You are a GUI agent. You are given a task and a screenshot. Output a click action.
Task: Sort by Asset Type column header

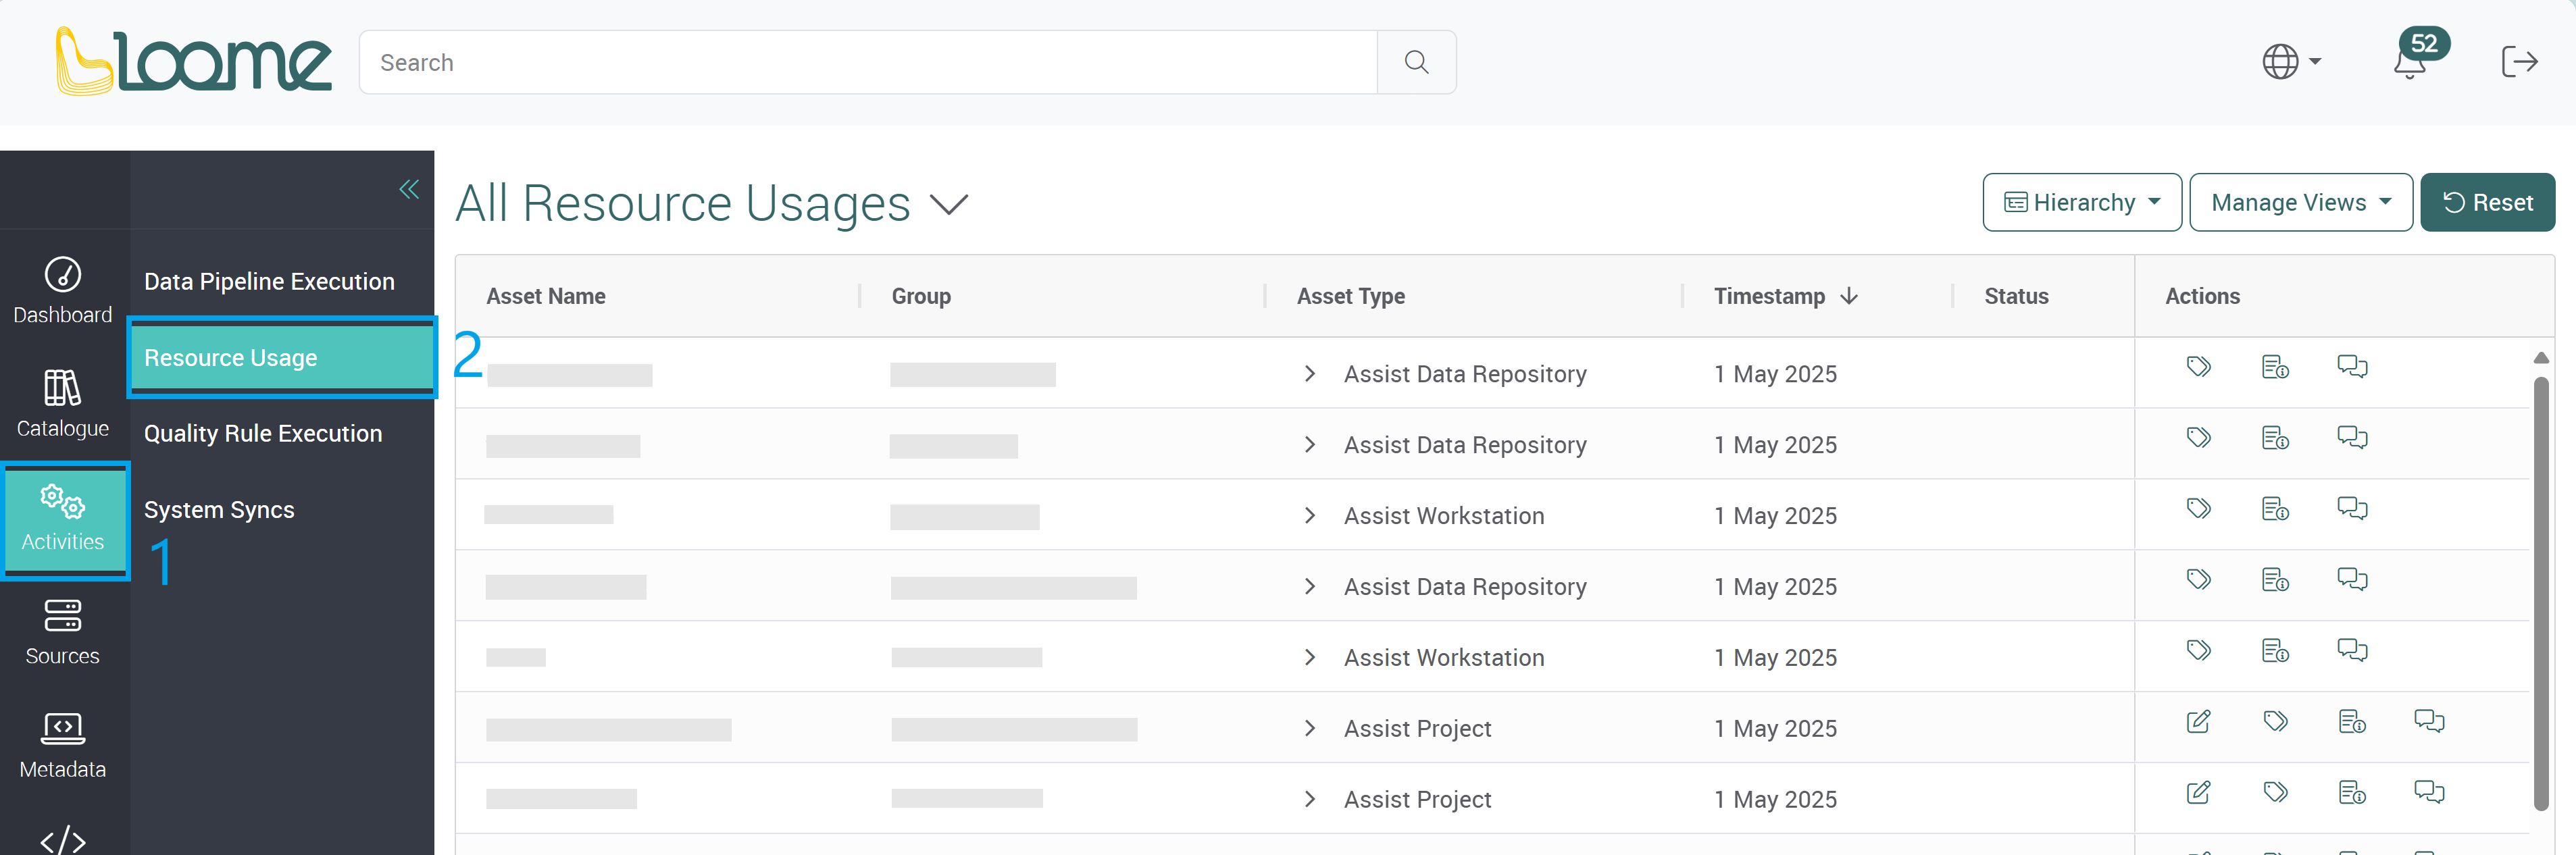(x=1351, y=296)
